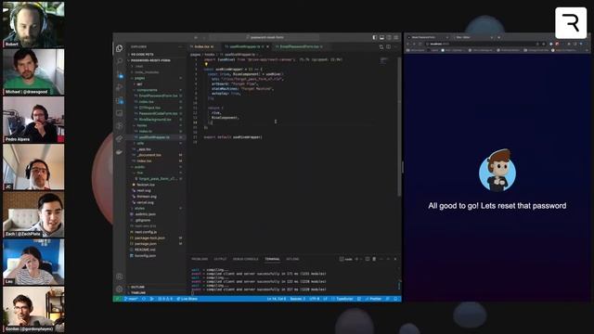The image size is (594, 334).
Task: Select the Reset Password Form browser tab
Action: [x=428, y=37]
